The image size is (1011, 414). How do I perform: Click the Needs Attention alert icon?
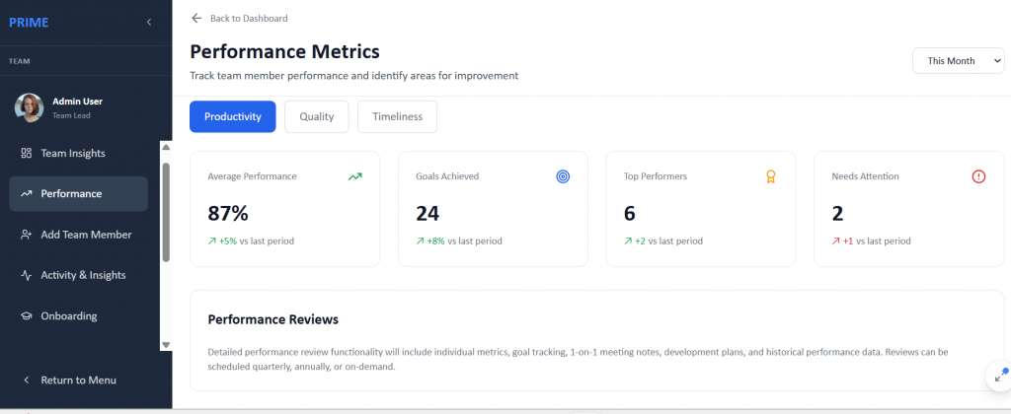(978, 176)
